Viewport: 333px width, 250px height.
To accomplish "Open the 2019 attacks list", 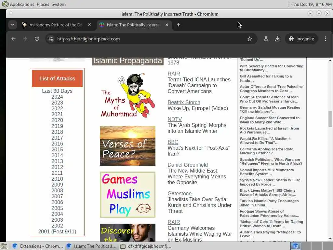I will point(57,126).
